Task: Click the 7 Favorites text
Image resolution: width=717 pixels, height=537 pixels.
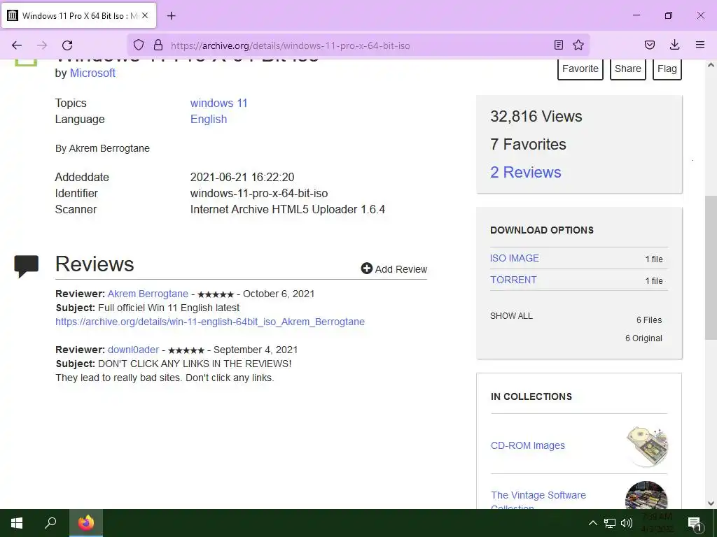Action: (528, 144)
